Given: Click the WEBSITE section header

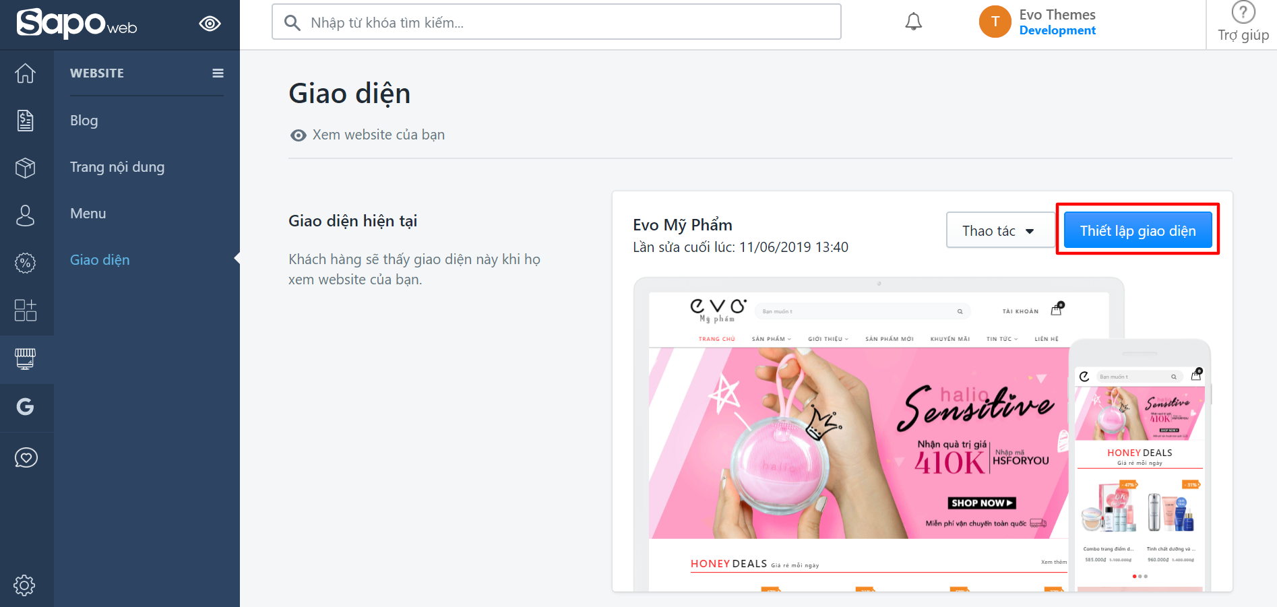Looking at the screenshot, I should point(97,73).
